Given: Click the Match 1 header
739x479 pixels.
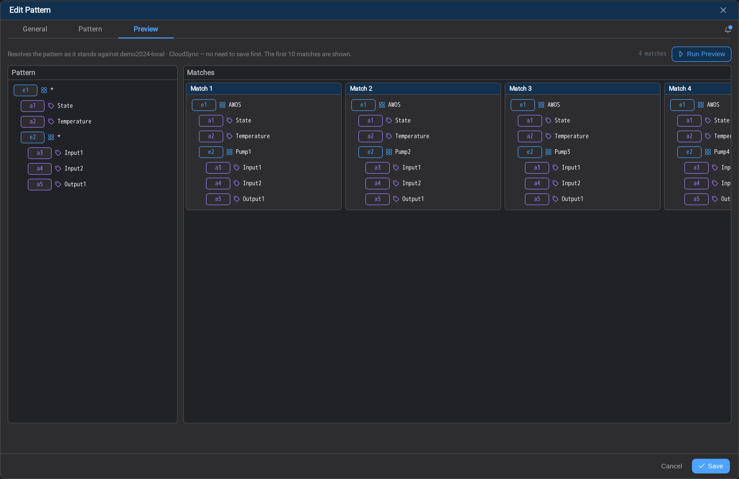Looking at the screenshot, I should click(x=264, y=89).
